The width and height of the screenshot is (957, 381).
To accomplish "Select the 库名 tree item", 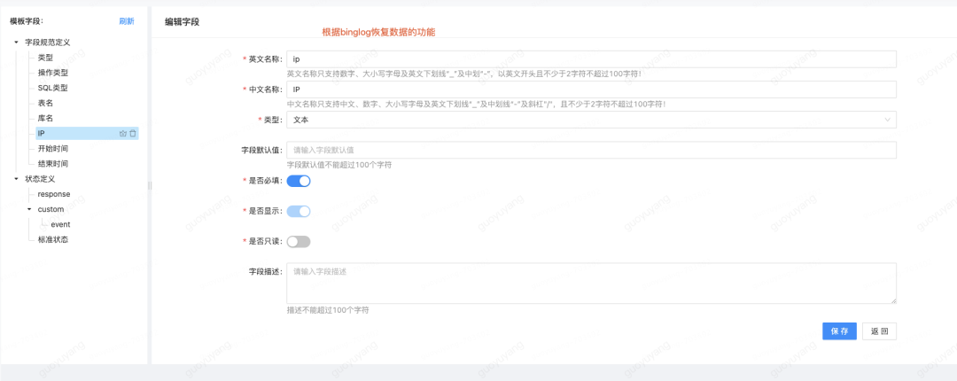I will pyautogui.click(x=45, y=119).
